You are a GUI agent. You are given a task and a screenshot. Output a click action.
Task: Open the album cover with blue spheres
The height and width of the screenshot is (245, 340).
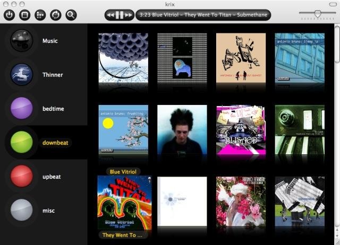[x=123, y=58]
